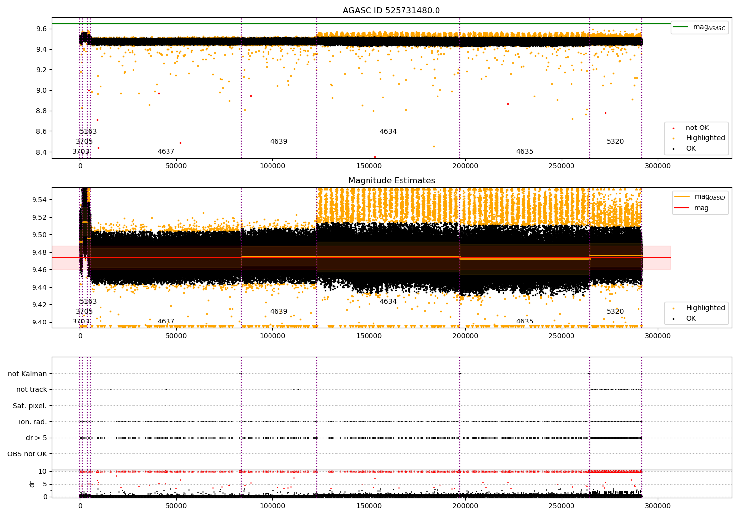Click OBSID label 5320 in the AGASC ID plot
739x517 pixels.
[615, 142]
